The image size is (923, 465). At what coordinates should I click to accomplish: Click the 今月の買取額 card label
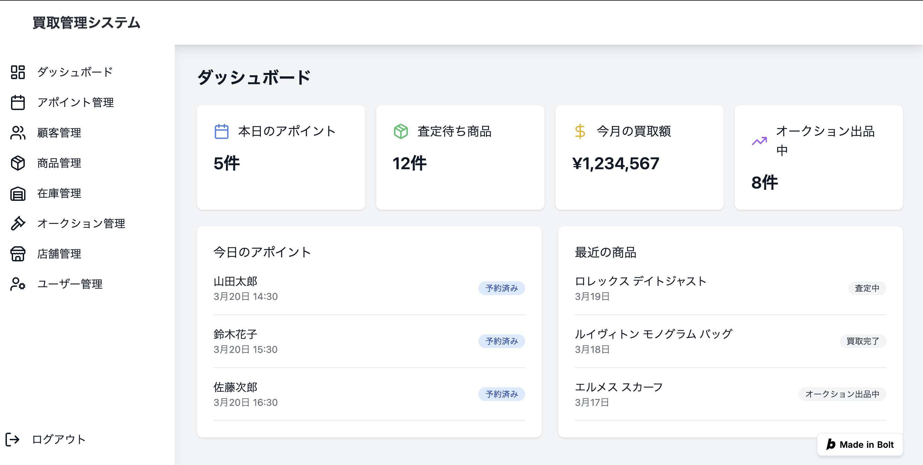pyautogui.click(x=634, y=131)
